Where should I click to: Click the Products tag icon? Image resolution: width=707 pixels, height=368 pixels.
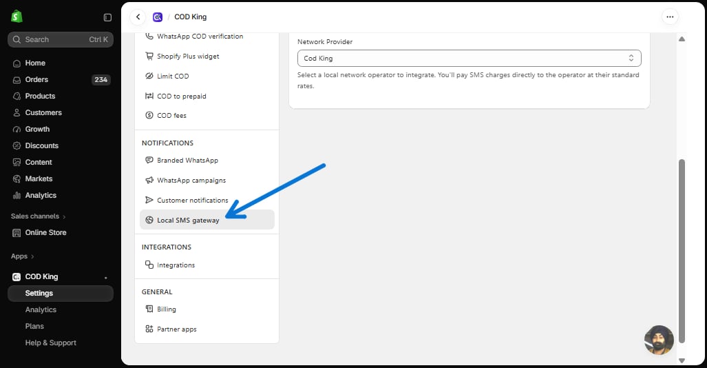coord(17,96)
